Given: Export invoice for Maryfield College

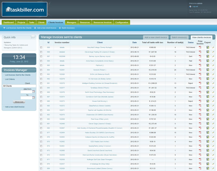Looking at the screenshot, I should 208,48.
